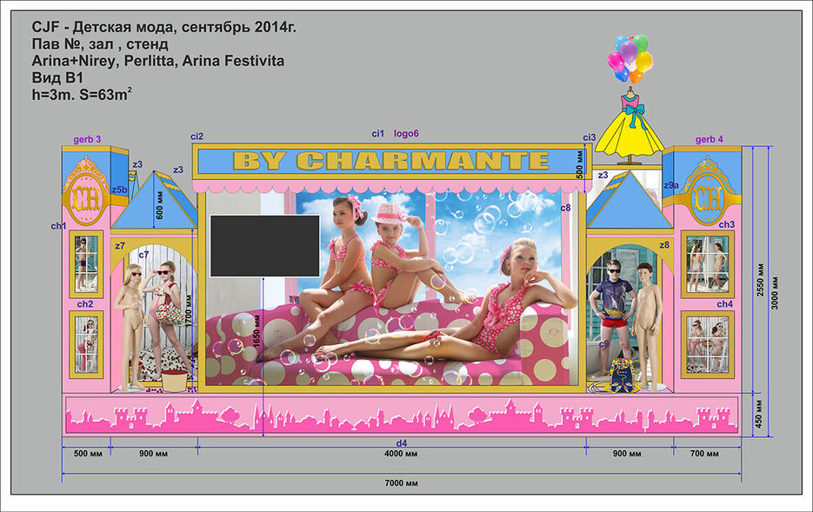Viewport: 813px width, 512px height.
Task: Click the pink castle silhouette base strip
Action: click(x=400, y=416)
